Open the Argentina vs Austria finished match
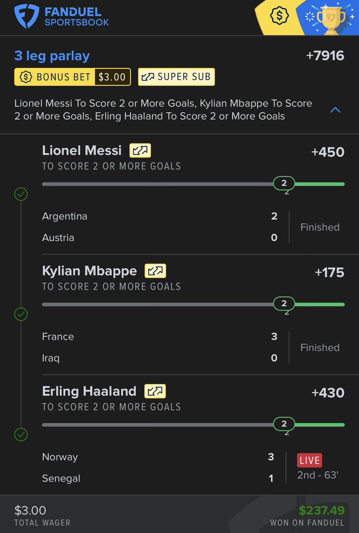The image size is (359, 533). 191,227
